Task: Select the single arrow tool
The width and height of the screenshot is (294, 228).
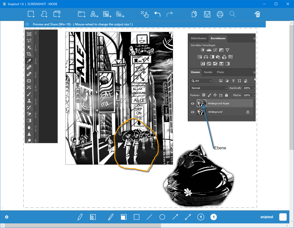Action: coord(175,217)
